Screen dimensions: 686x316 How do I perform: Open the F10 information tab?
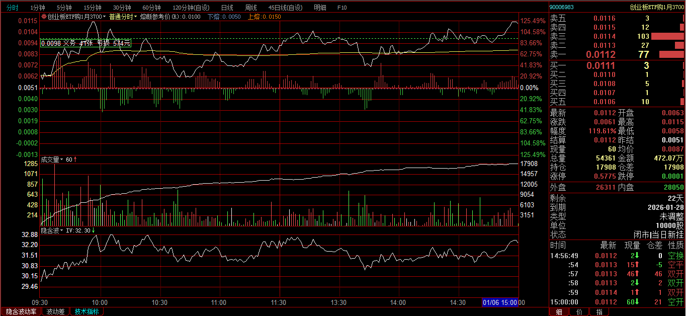click(x=342, y=8)
